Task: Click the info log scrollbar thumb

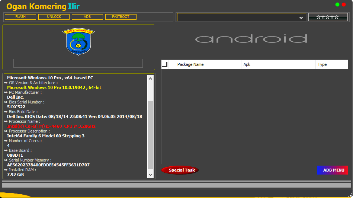Action: (150, 135)
